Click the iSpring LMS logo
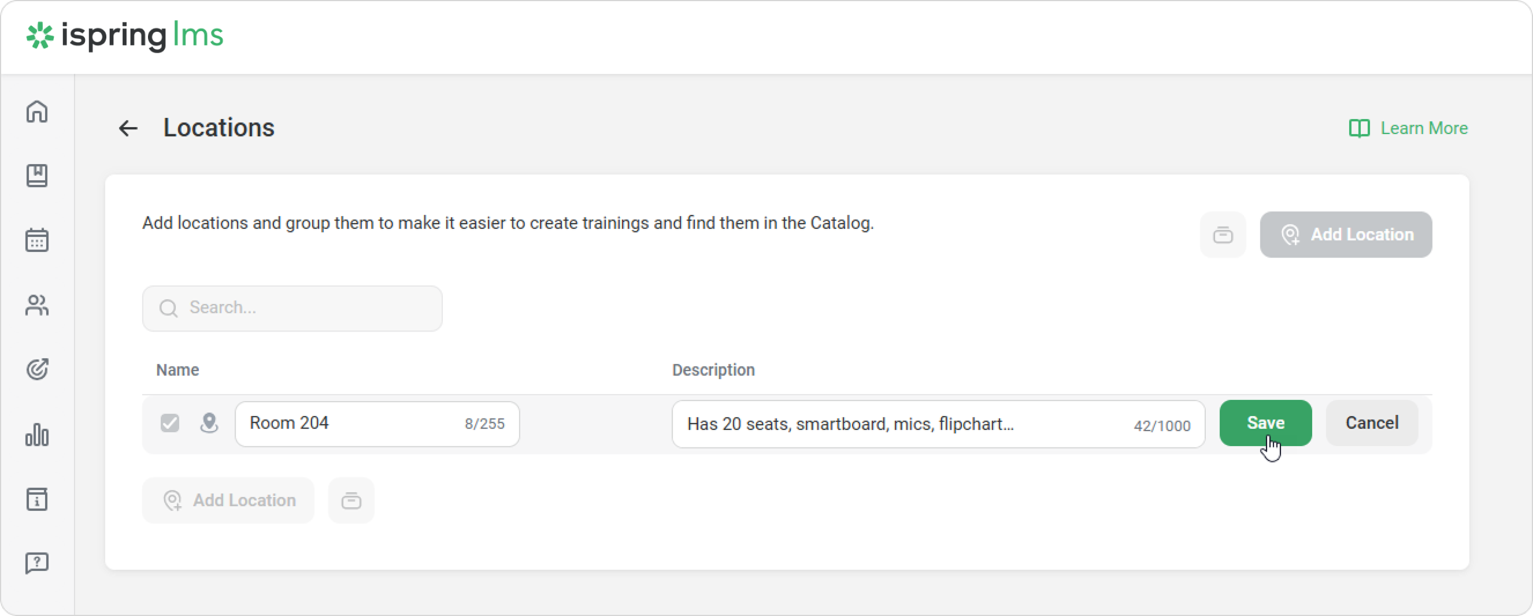Screen dimensions: 1533x616 pos(125,36)
